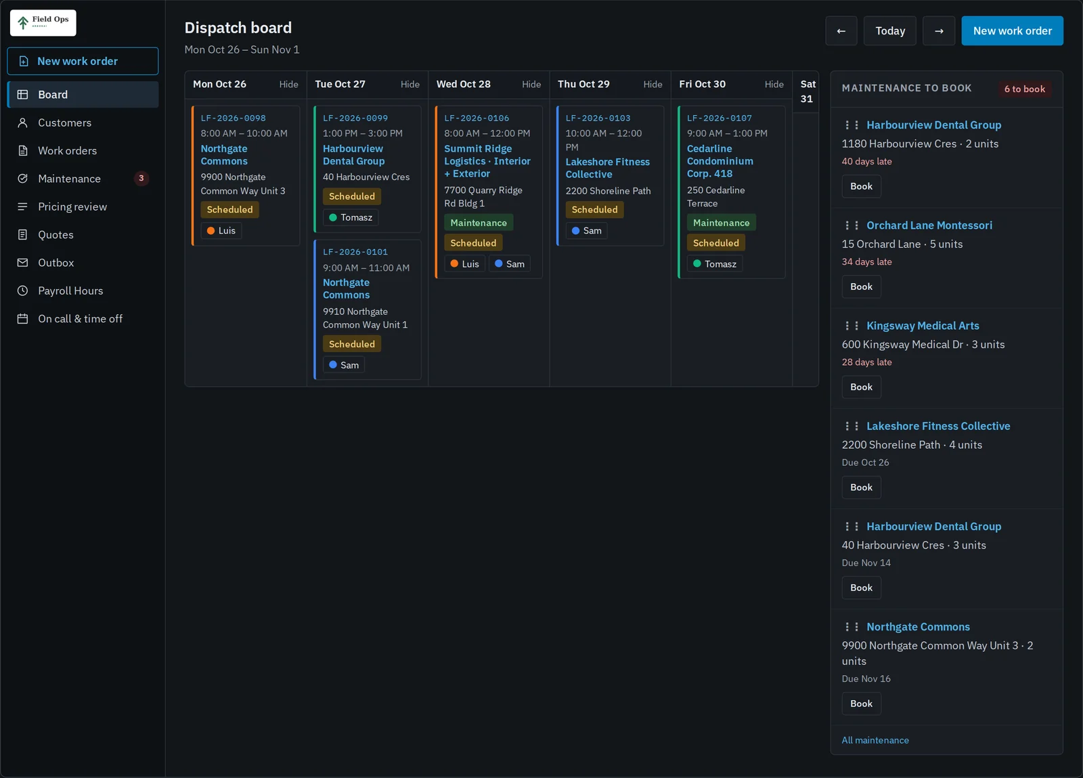
Task: Click the Quotes icon
Action: (22, 234)
